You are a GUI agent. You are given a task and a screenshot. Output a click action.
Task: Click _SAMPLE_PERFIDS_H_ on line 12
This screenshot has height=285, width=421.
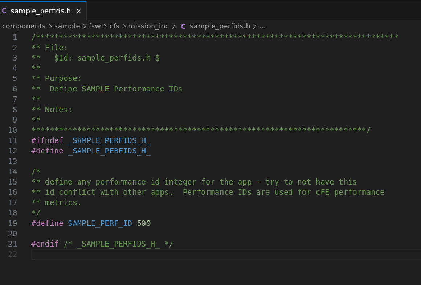(x=109, y=151)
